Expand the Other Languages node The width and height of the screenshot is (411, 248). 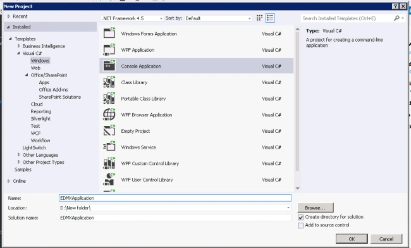click(18, 154)
